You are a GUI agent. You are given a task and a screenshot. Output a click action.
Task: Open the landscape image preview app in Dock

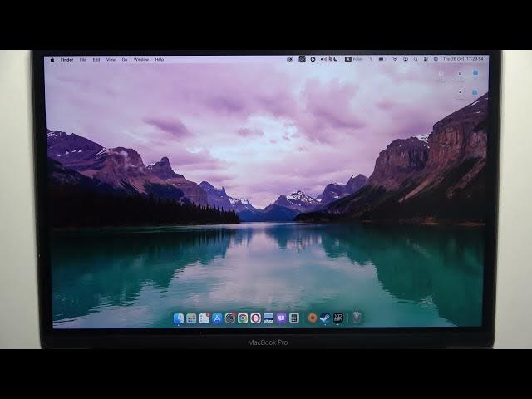pos(268,318)
